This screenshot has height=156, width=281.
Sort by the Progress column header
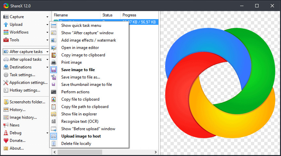pyautogui.click(x=139, y=15)
